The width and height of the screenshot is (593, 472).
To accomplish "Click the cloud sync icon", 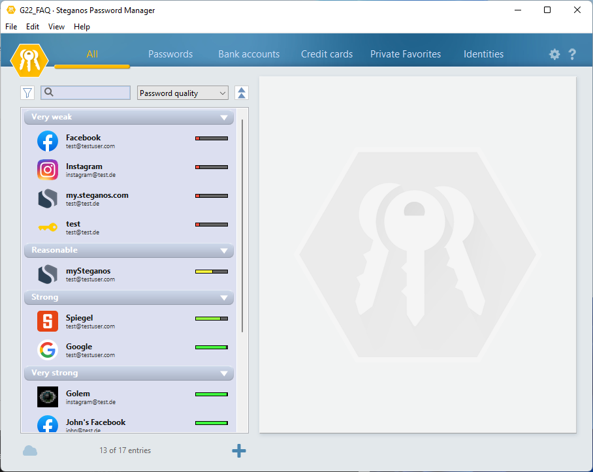I will click(30, 450).
